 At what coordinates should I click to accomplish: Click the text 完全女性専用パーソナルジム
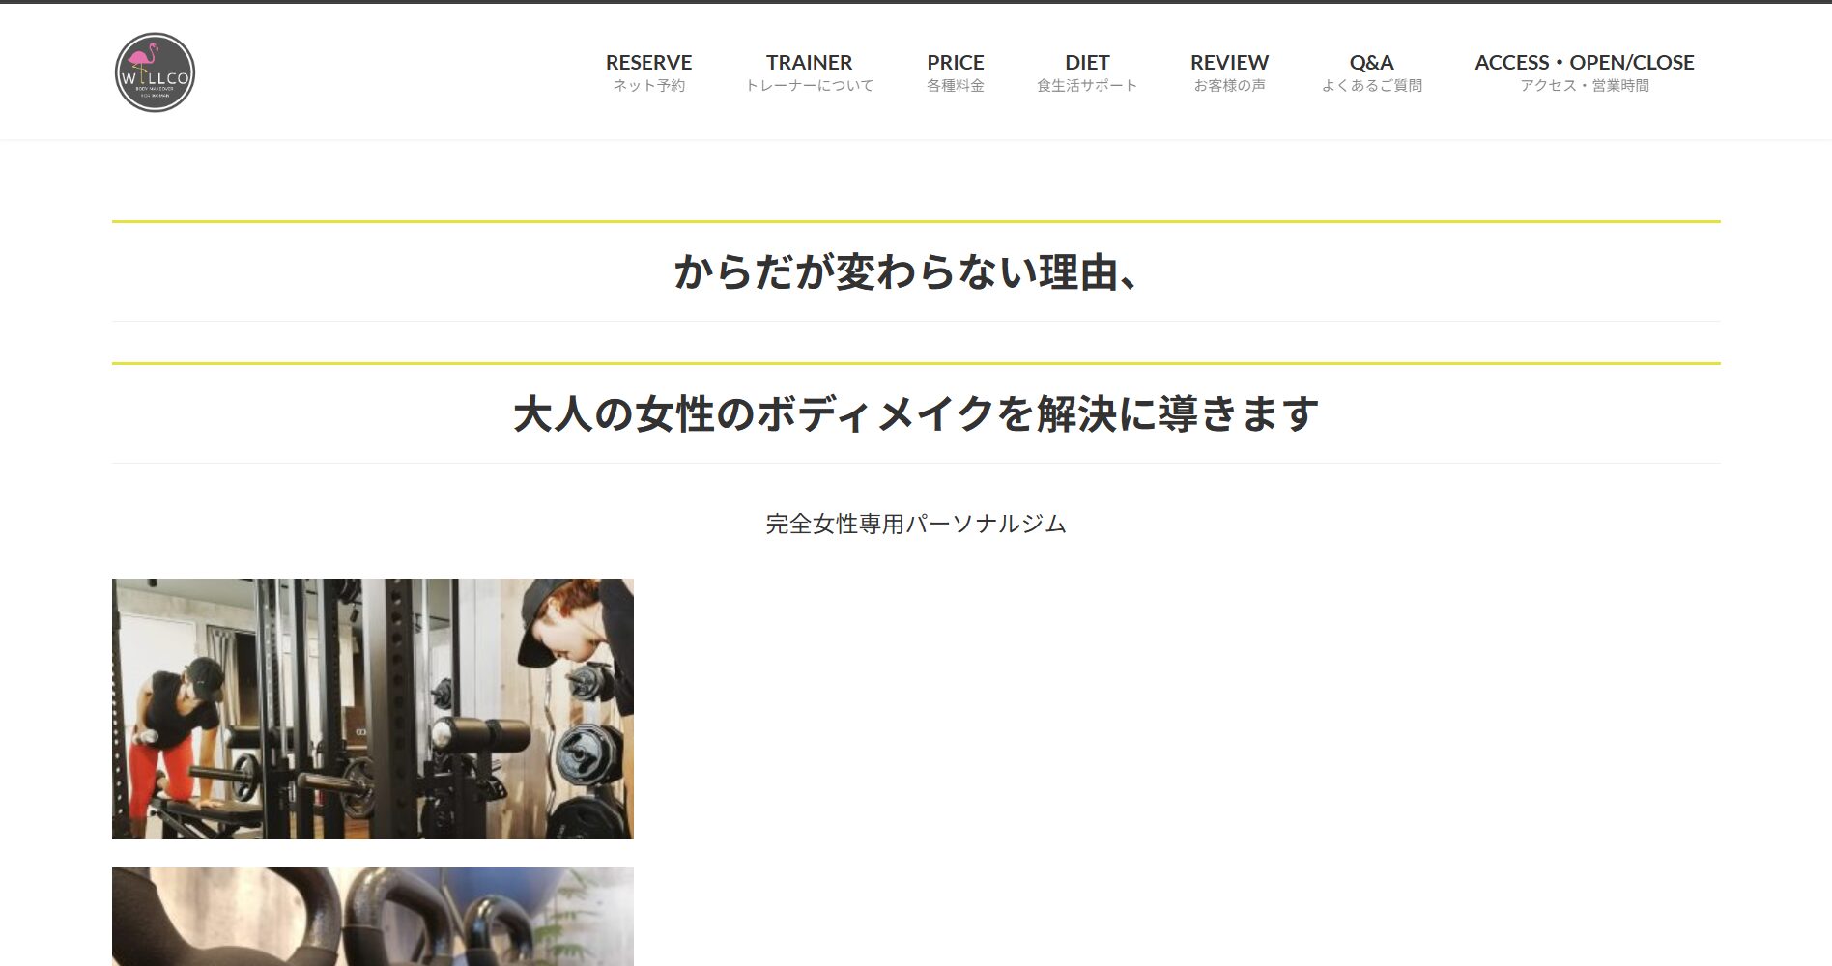coord(915,524)
